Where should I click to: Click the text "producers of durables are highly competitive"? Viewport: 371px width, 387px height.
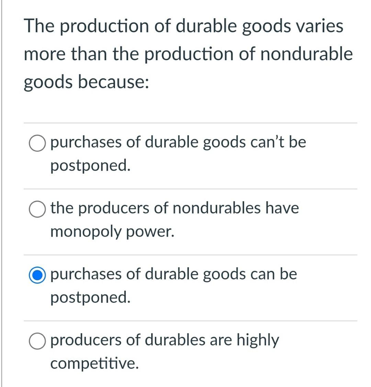[x=165, y=351]
